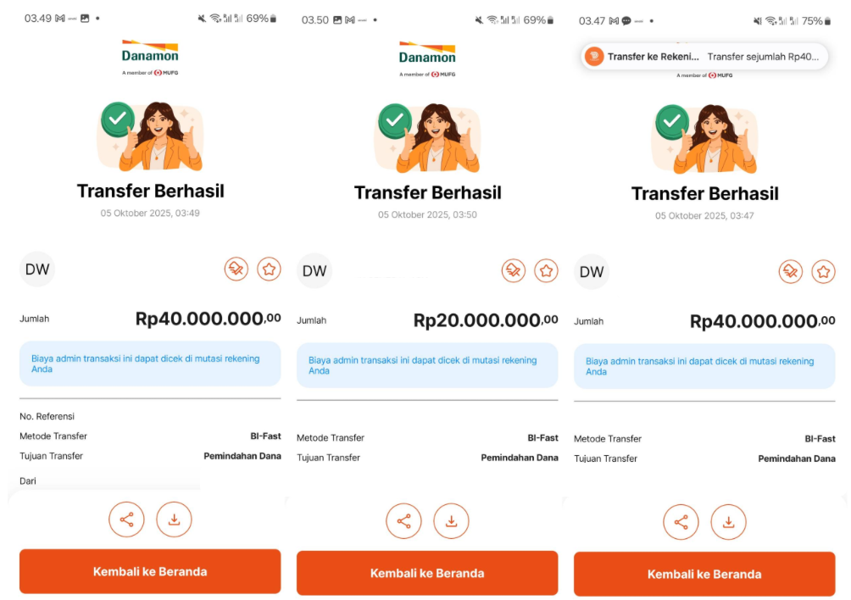Share the 03:47 transfer receipt
851x600 pixels.
[x=681, y=522]
